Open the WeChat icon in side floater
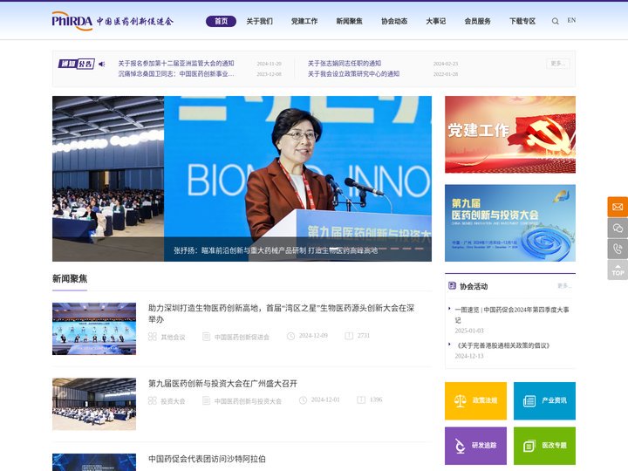Viewport: 628px width, 471px height. tap(618, 228)
